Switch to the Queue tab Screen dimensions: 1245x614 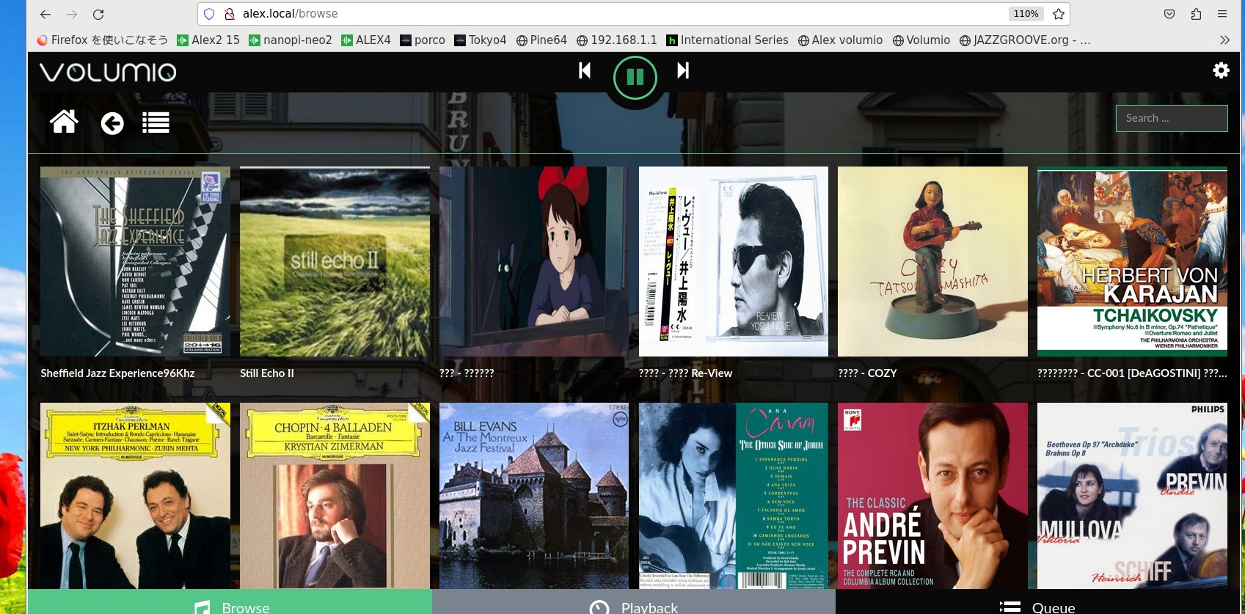(1037, 602)
